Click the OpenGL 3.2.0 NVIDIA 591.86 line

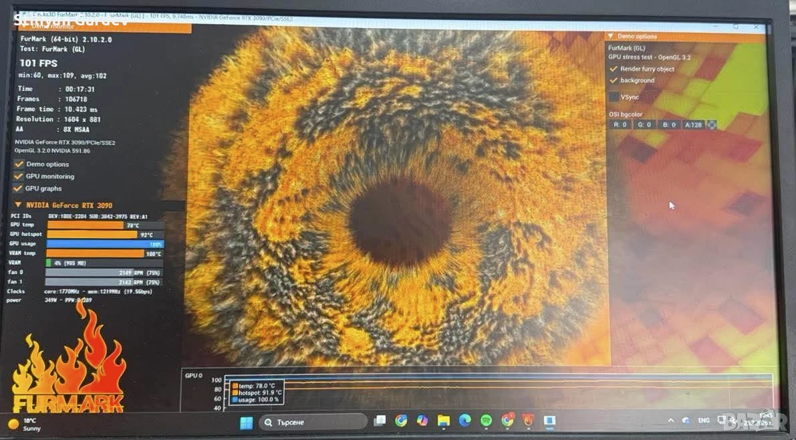[x=52, y=151]
